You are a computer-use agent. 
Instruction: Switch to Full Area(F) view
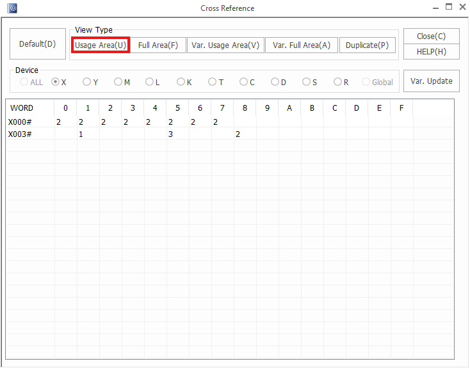pyautogui.click(x=158, y=45)
